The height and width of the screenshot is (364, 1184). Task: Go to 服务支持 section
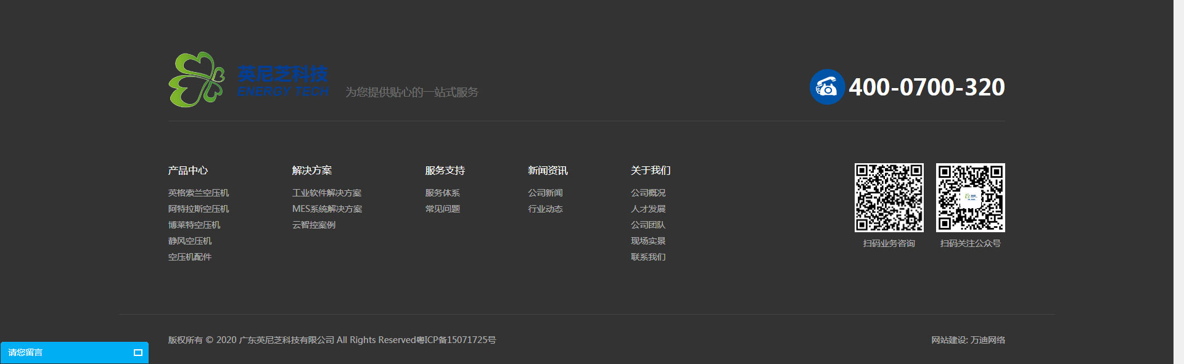[445, 171]
